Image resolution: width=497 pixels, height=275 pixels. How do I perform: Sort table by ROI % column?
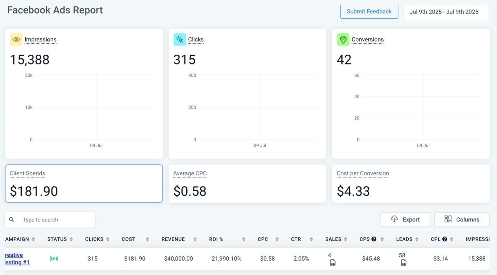tap(244, 239)
